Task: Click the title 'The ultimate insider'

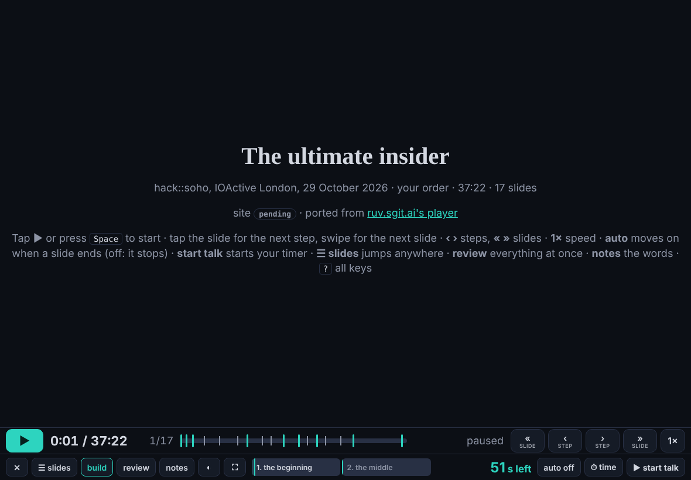Action: [x=345, y=156]
